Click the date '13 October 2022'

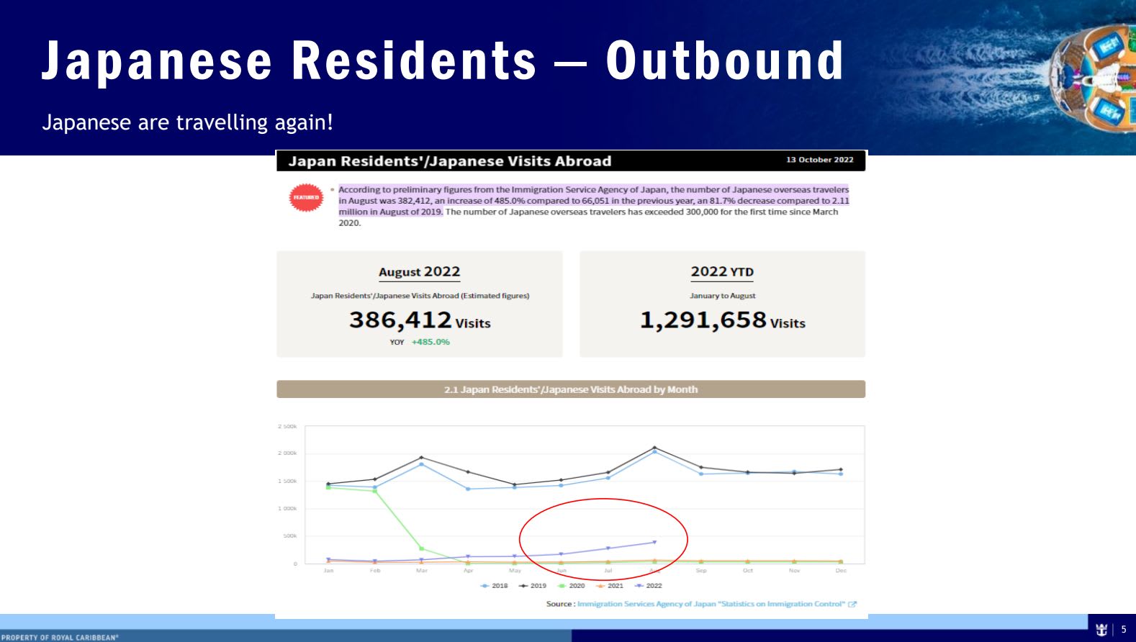[820, 160]
